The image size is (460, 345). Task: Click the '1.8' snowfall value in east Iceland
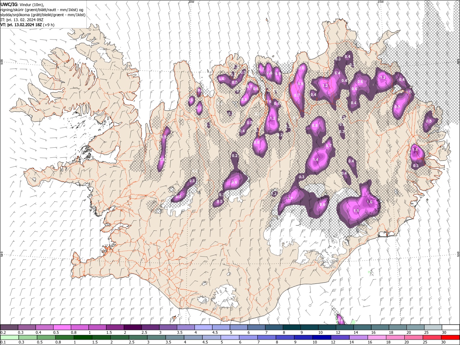[x=416, y=150]
